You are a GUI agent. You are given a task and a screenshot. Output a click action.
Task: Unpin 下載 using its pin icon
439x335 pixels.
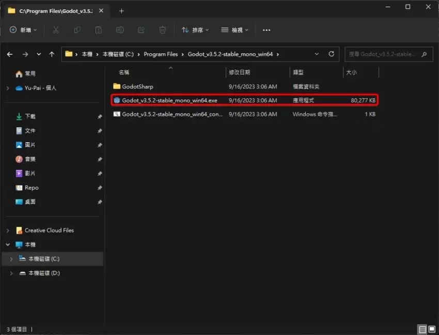pos(100,116)
